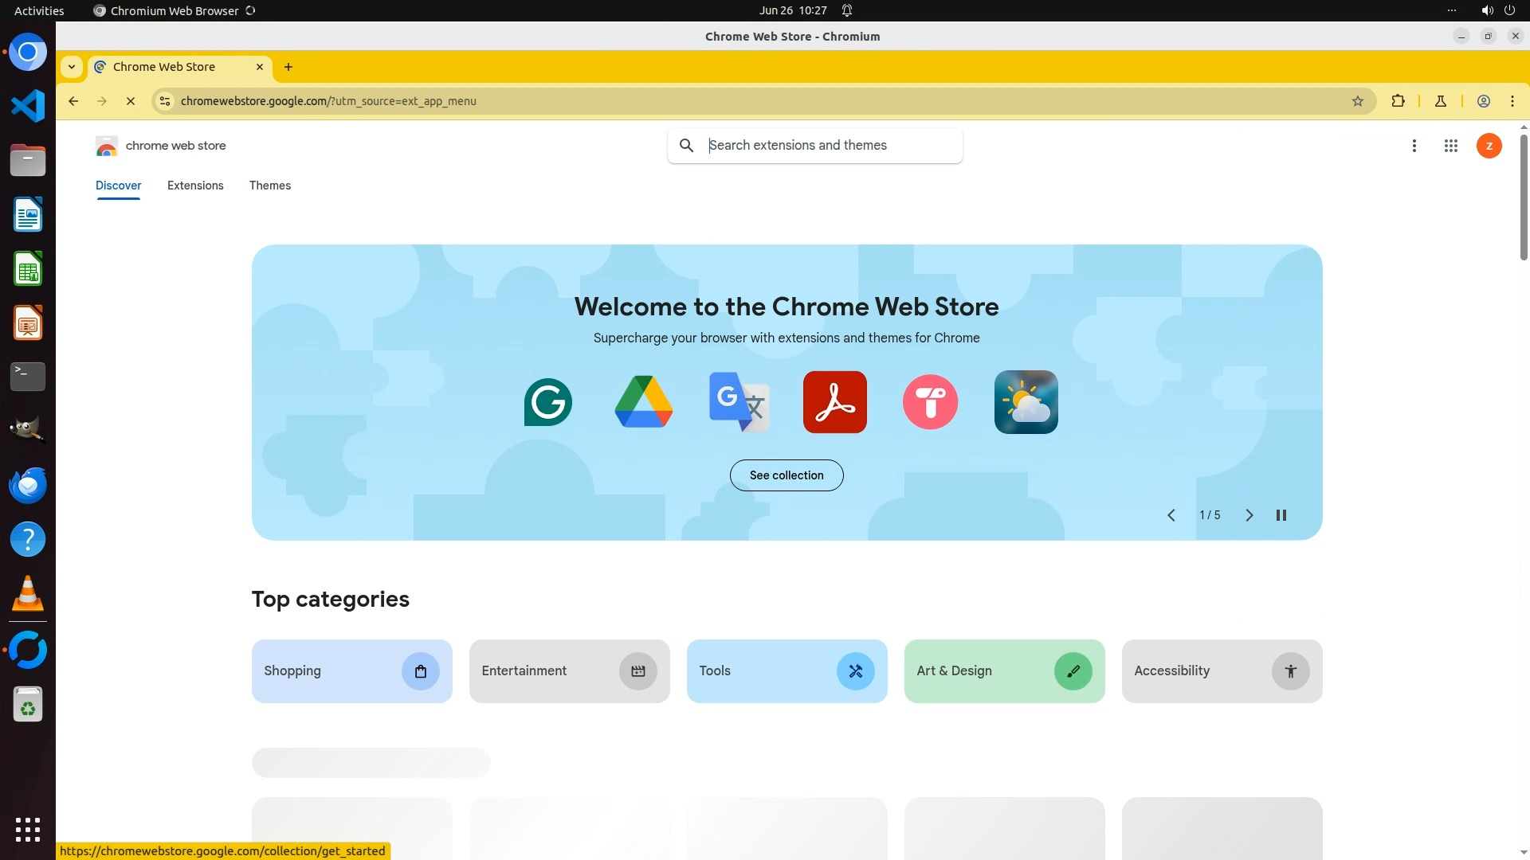
Task: Go to previous carousel slide
Action: [1171, 515]
